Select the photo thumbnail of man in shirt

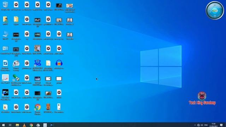point(37,50)
